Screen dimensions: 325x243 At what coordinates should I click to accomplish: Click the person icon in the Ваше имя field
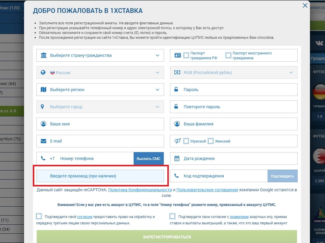point(43,124)
